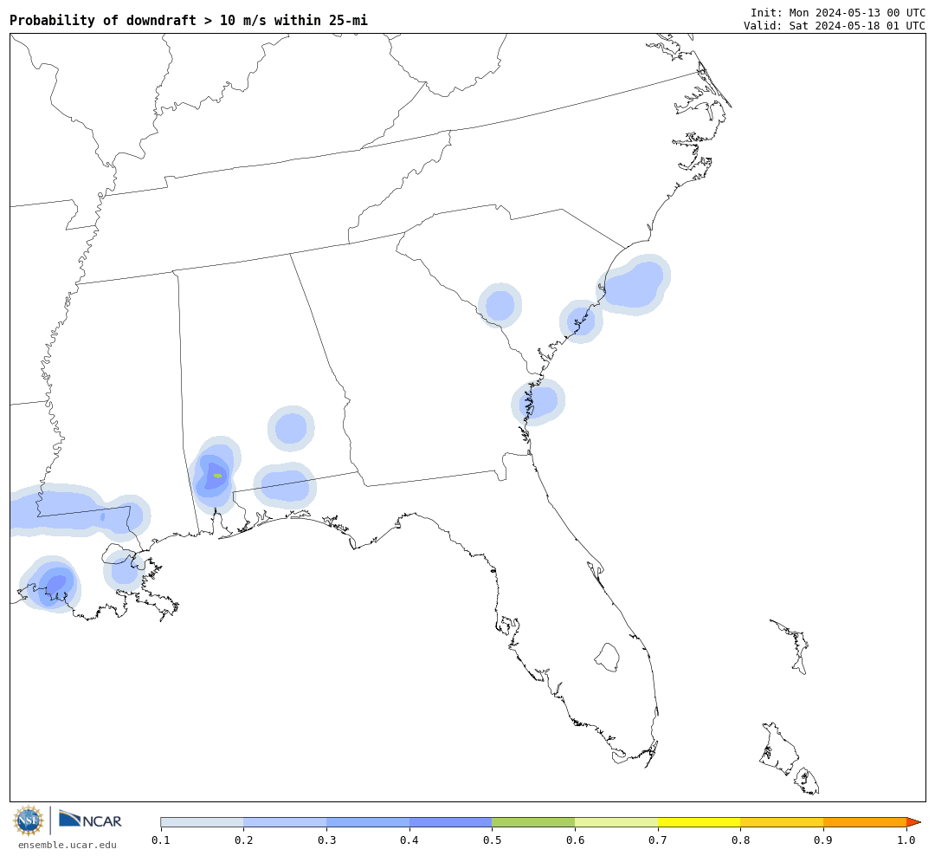Viewport: 935px width, 856px height.
Task: Open the ensemble.ucar.edu link text
Action: click(68, 845)
